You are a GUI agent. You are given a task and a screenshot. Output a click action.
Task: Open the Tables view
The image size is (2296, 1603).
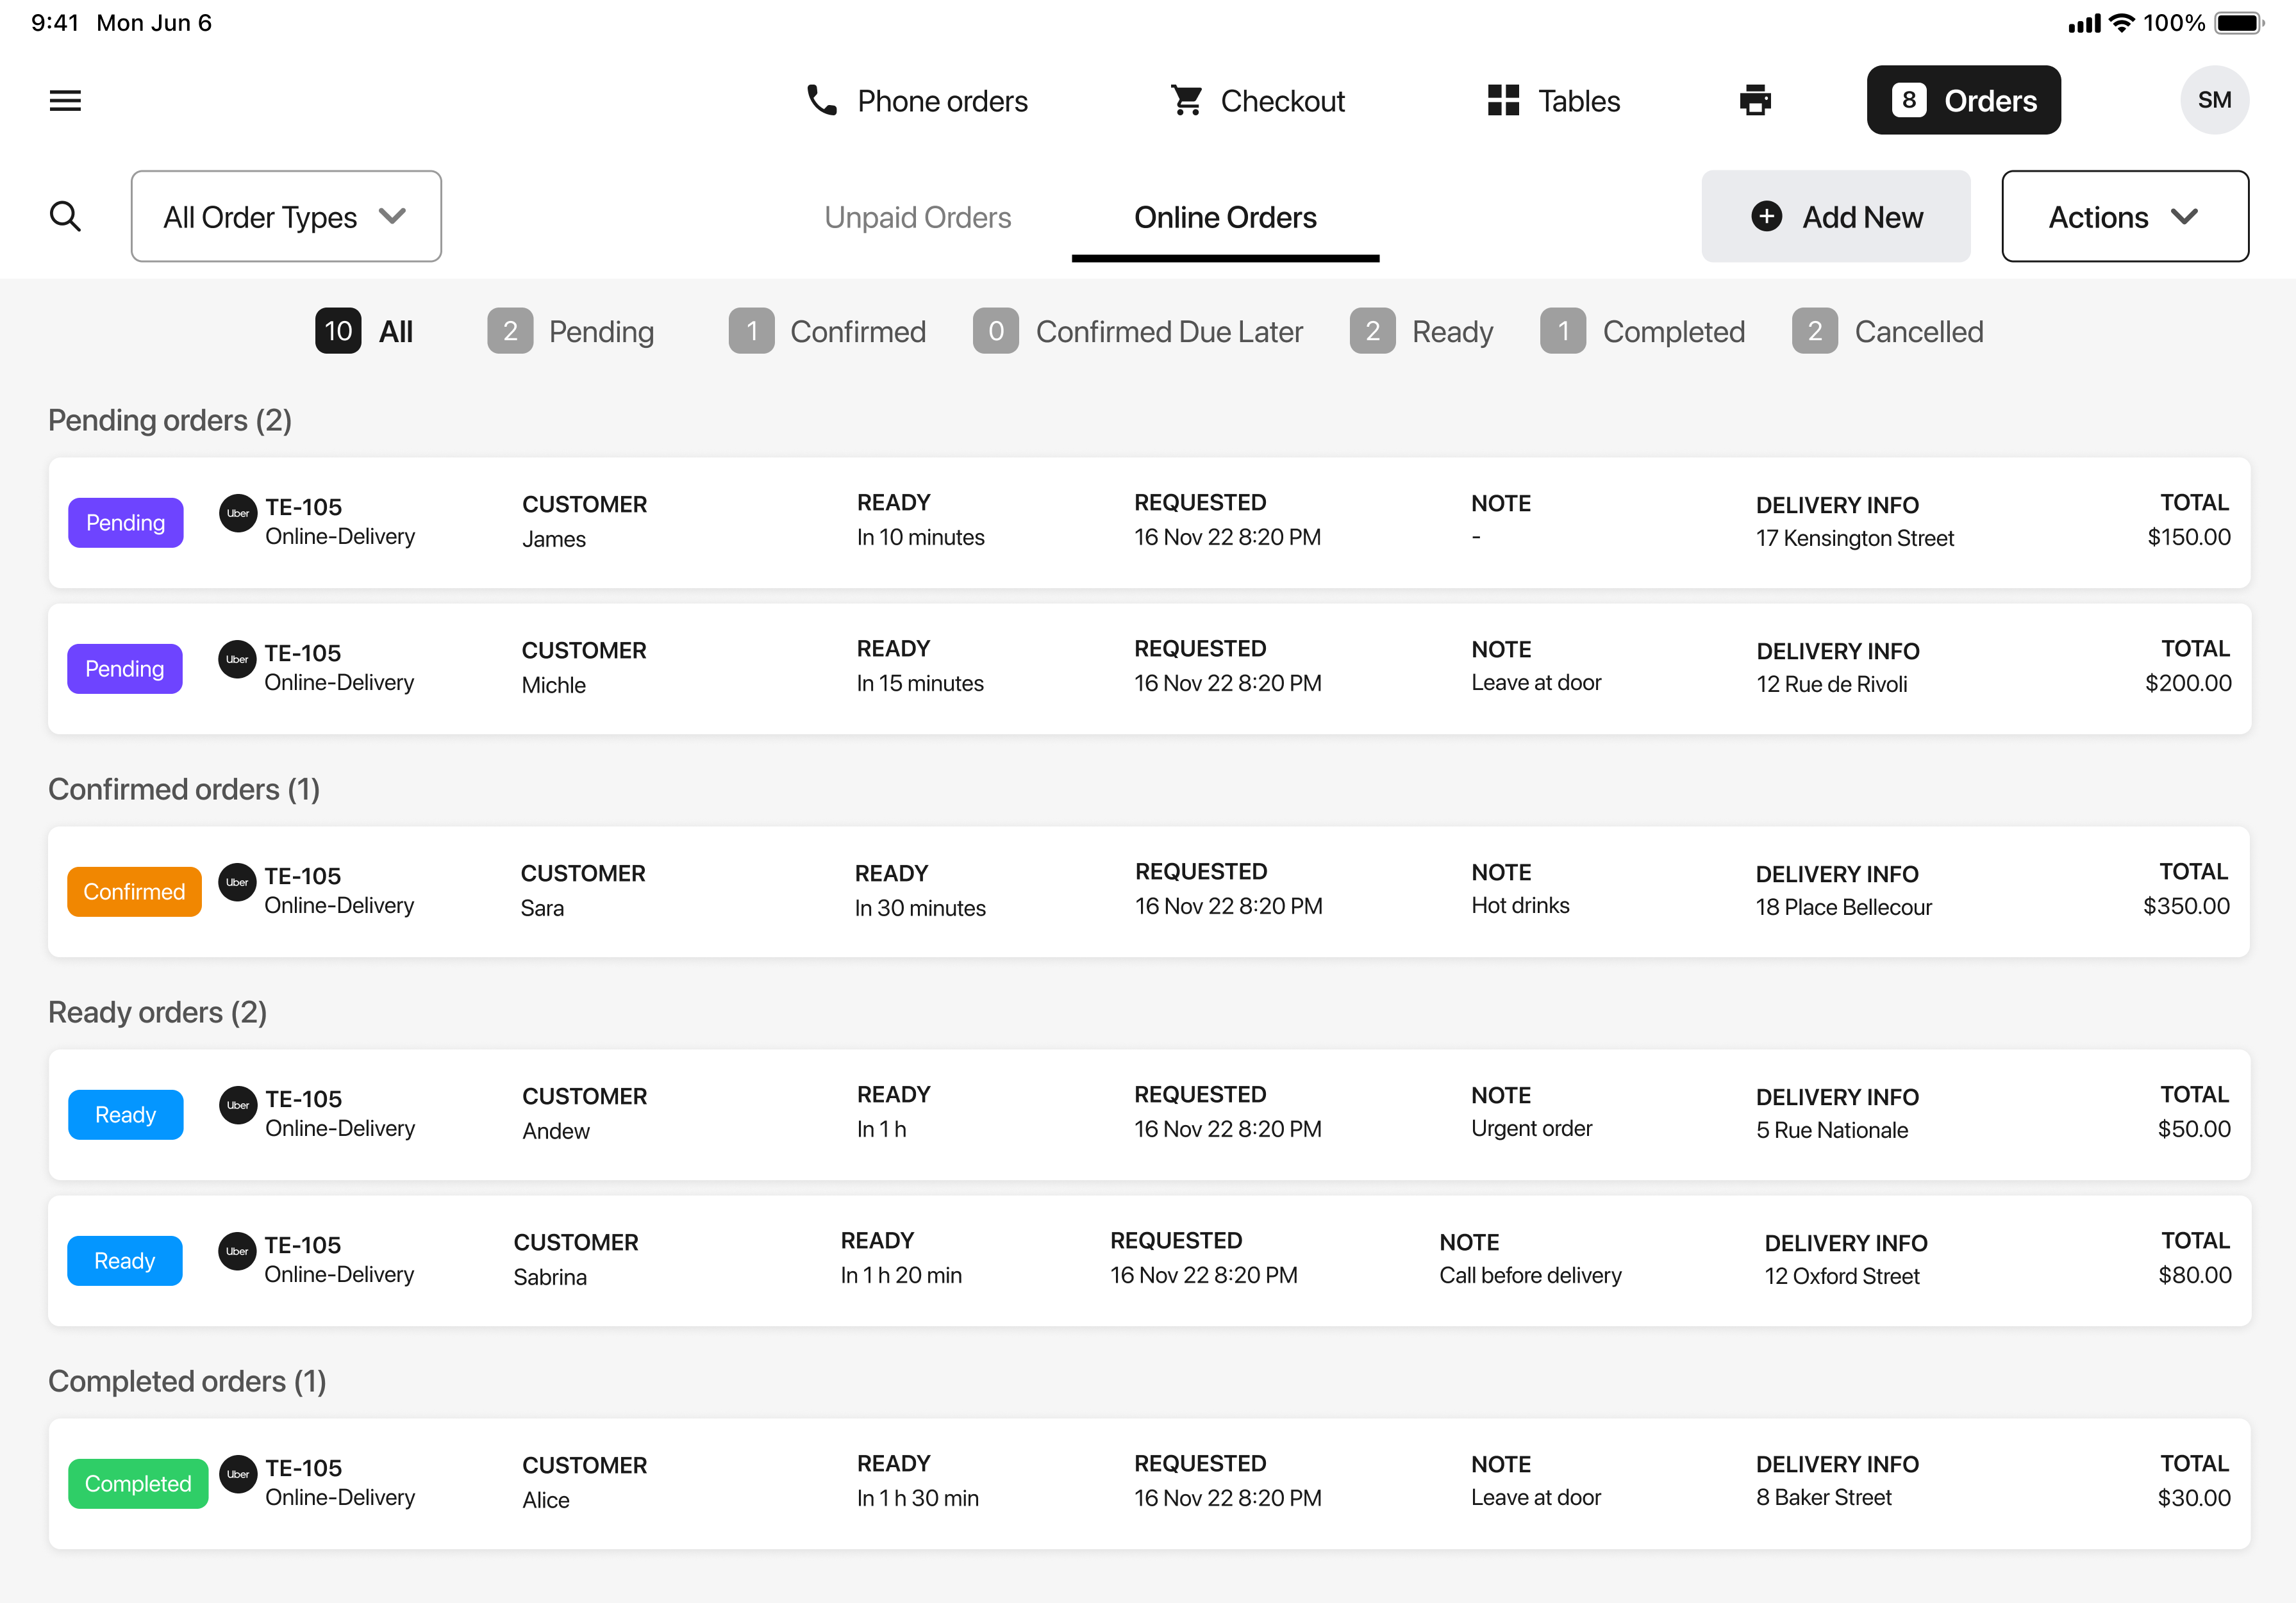click(x=1553, y=101)
